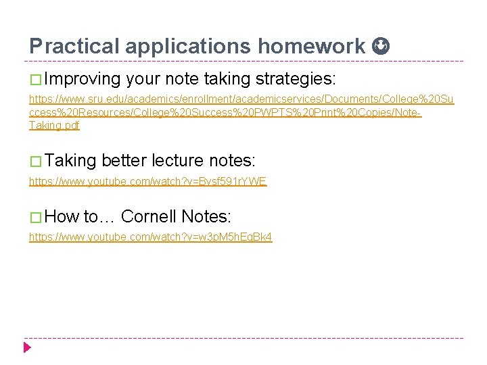Click the magenta triangle at slide bottom-left
Screen dimensions: 487x365
coord(27,348)
